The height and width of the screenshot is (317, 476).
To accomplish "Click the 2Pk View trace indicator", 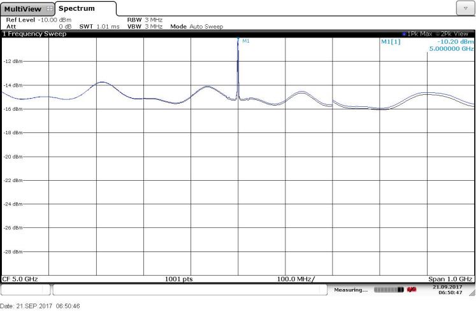I will [452, 34].
